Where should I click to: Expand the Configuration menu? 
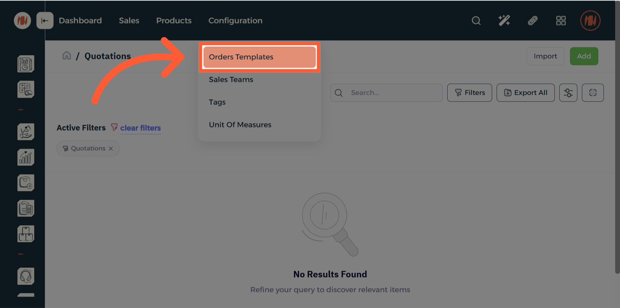click(235, 21)
